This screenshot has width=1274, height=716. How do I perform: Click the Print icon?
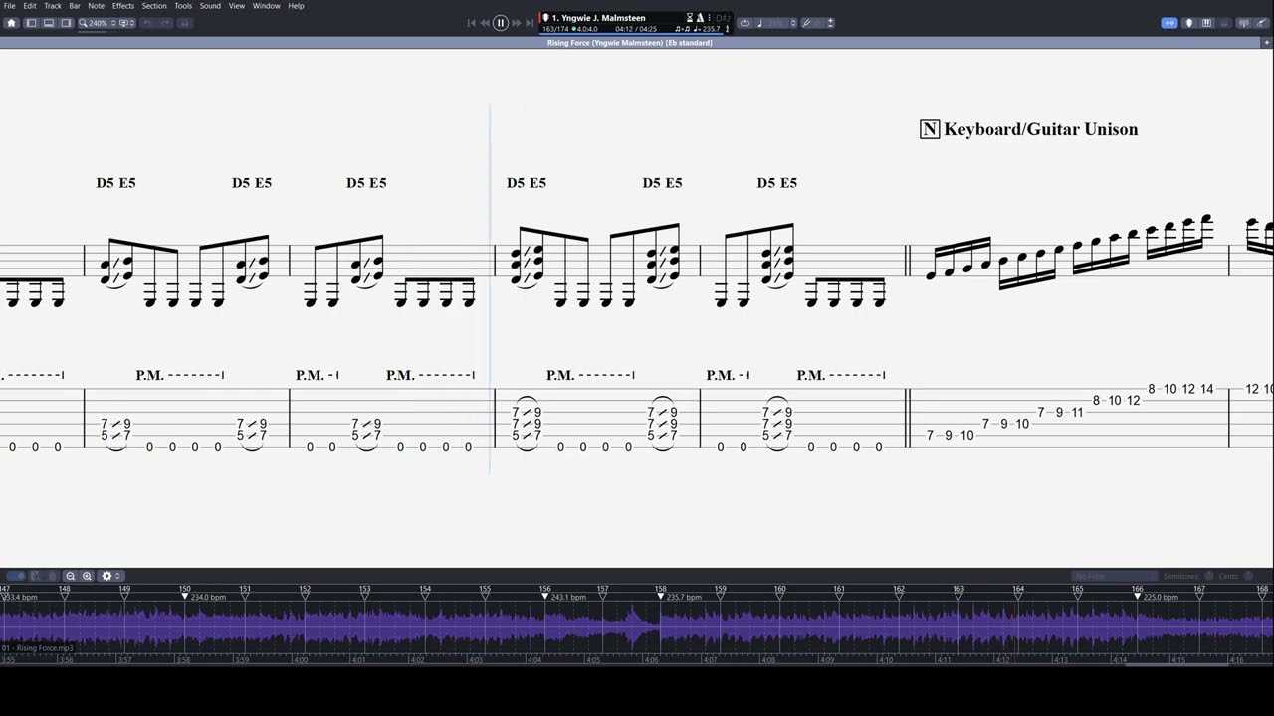coord(185,23)
